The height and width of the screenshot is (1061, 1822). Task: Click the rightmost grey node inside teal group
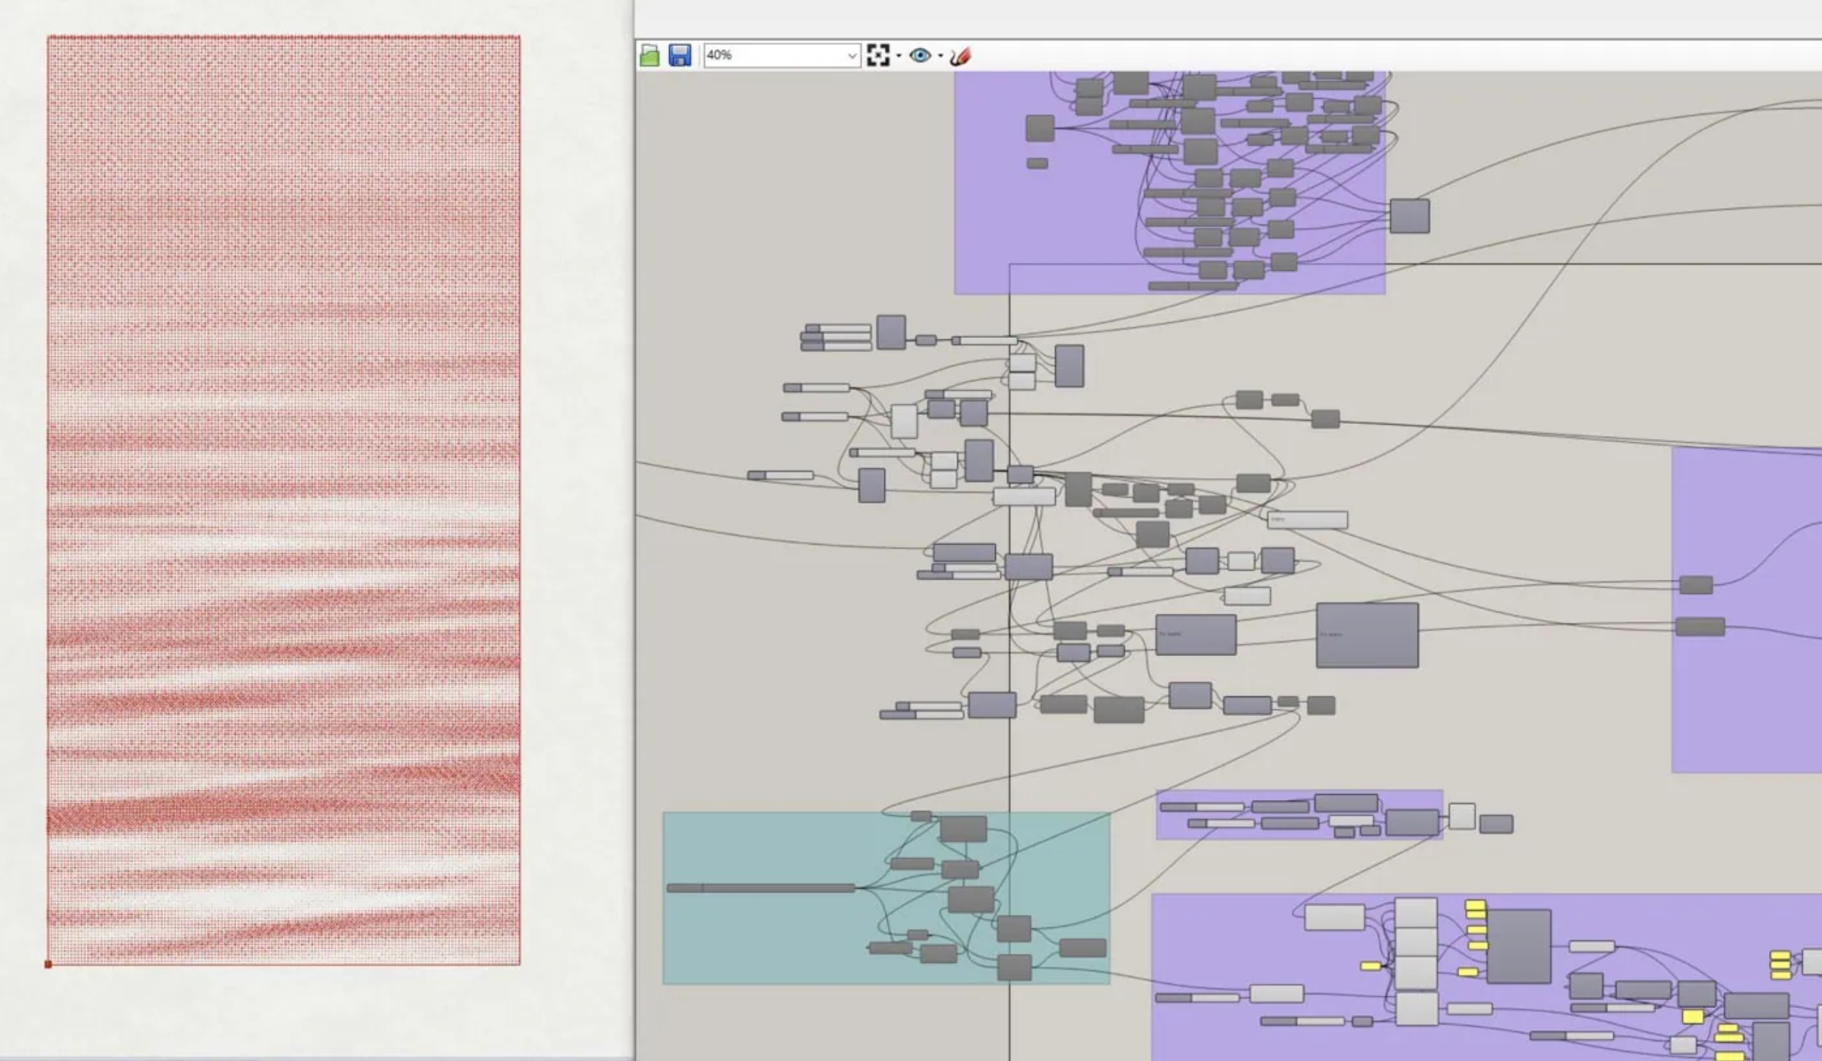click(x=1082, y=947)
